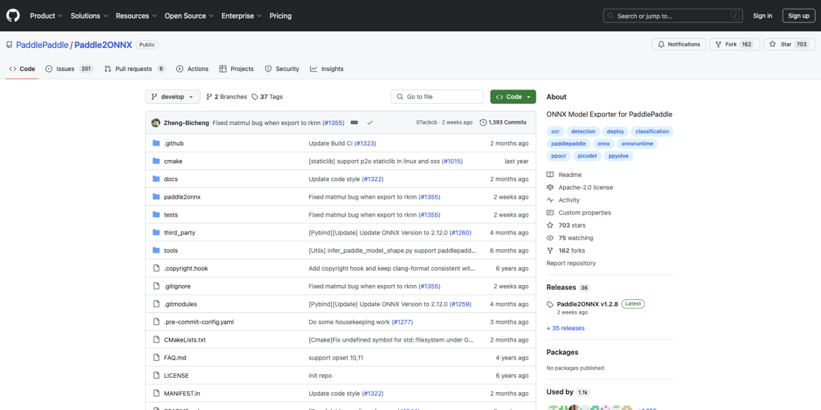
Task: Click Zheng-Bicheng's avatar thumbnail
Action: [155, 122]
